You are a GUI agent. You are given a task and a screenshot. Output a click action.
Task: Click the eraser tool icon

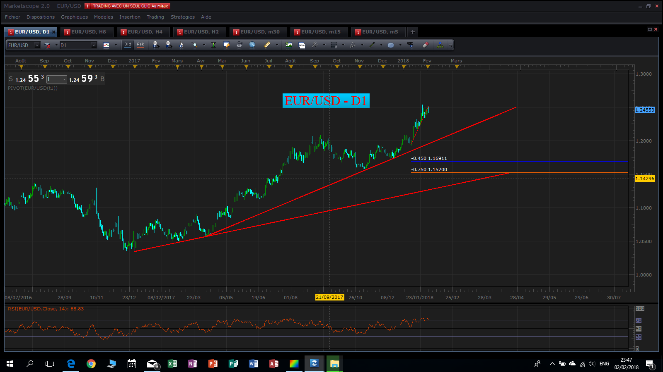tap(425, 45)
